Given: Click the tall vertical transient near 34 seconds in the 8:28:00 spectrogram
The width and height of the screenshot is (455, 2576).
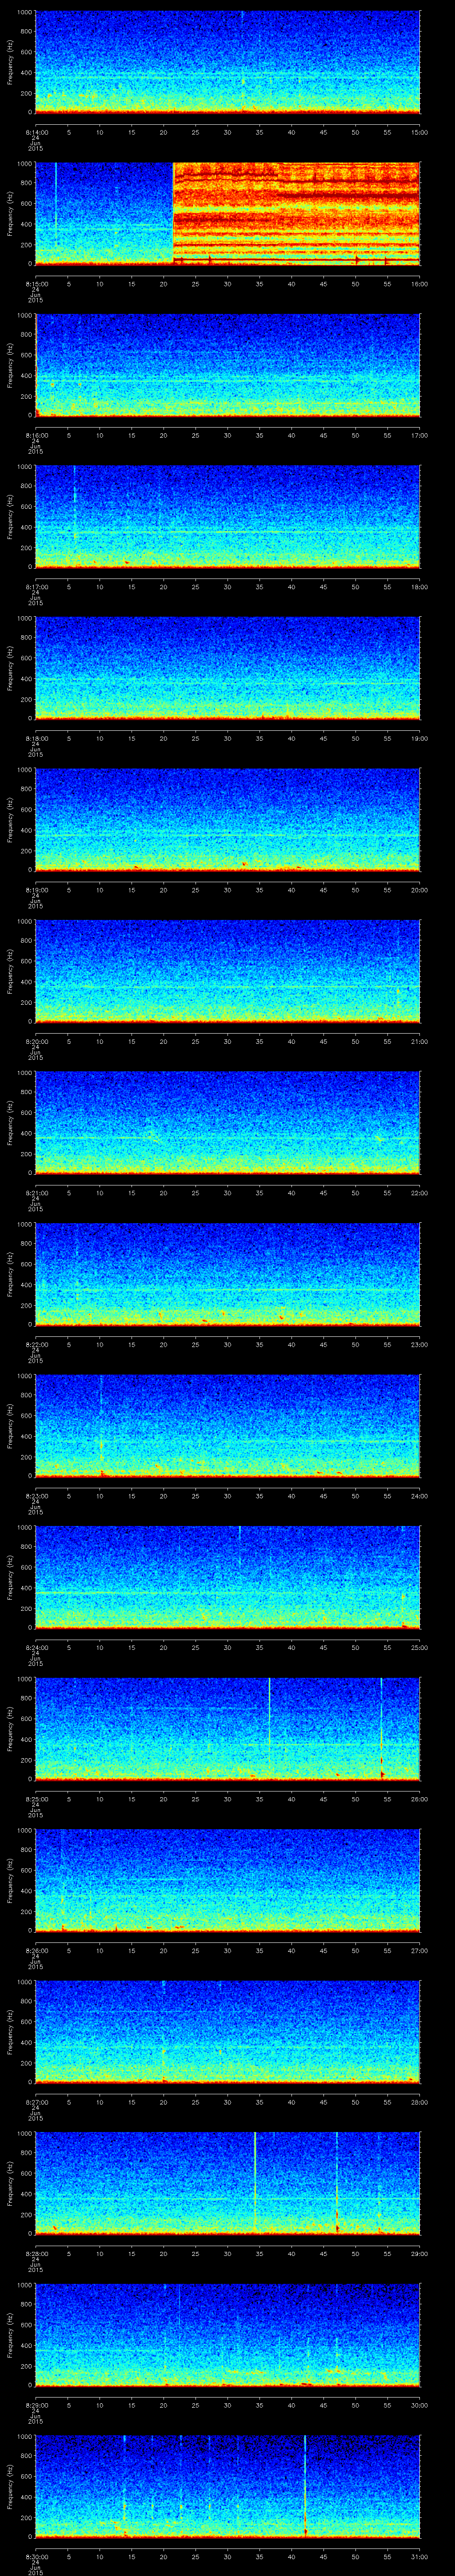Looking at the screenshot, I should 255,2183.
